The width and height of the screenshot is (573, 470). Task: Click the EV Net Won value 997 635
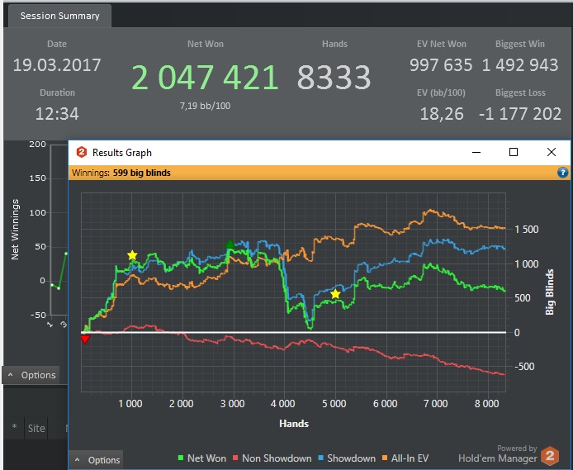coord(441,65)
